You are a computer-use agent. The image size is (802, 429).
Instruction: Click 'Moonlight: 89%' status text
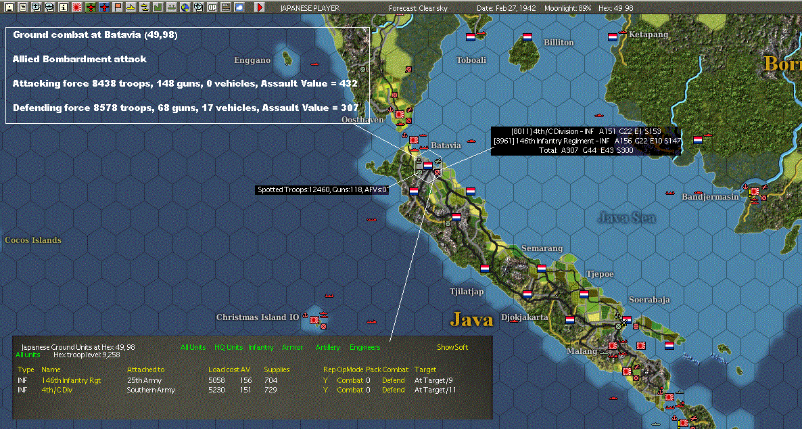pyautogui.click(x=568, y=8)
